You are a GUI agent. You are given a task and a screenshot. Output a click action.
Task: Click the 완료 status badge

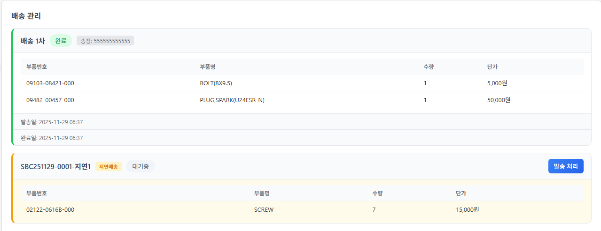click(61, 41)
